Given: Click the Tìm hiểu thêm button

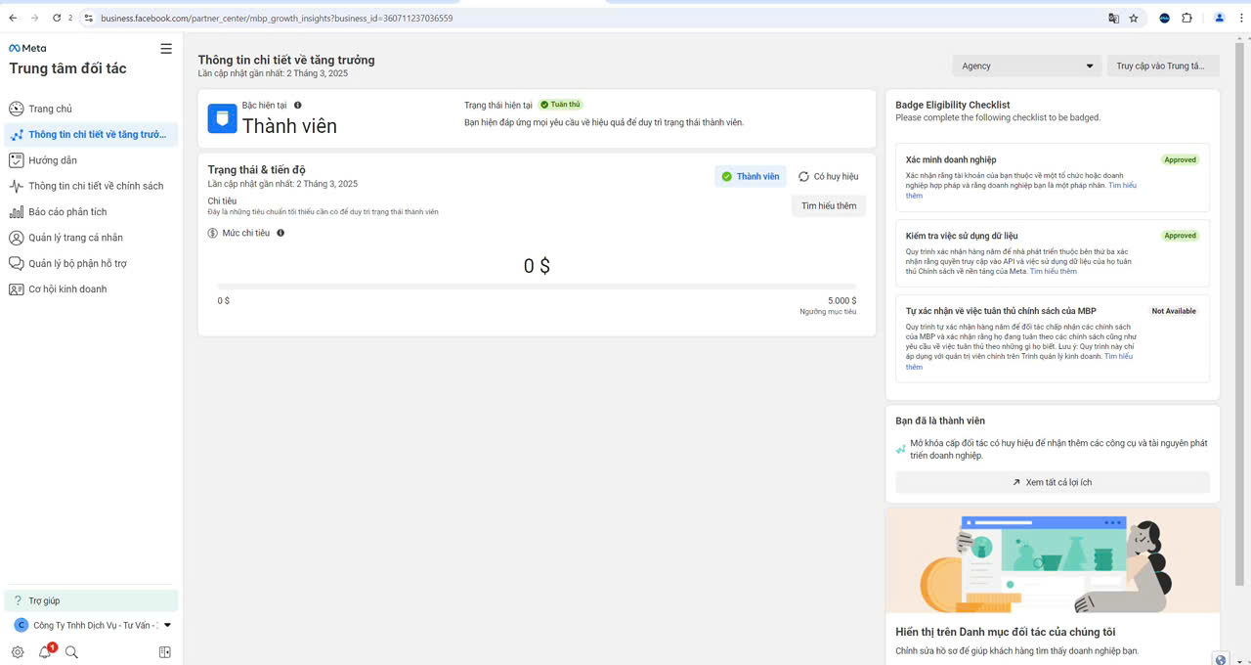Looking at the screenshot, I should 829,206.
